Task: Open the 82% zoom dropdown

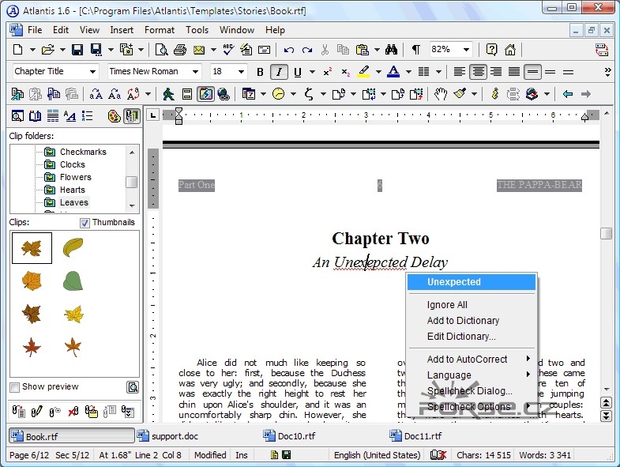Action: click(467, 50)
